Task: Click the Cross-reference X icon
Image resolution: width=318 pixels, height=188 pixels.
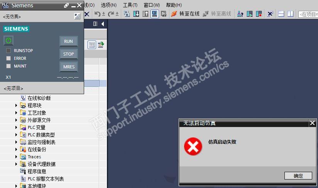Action: tap(270, 14)
